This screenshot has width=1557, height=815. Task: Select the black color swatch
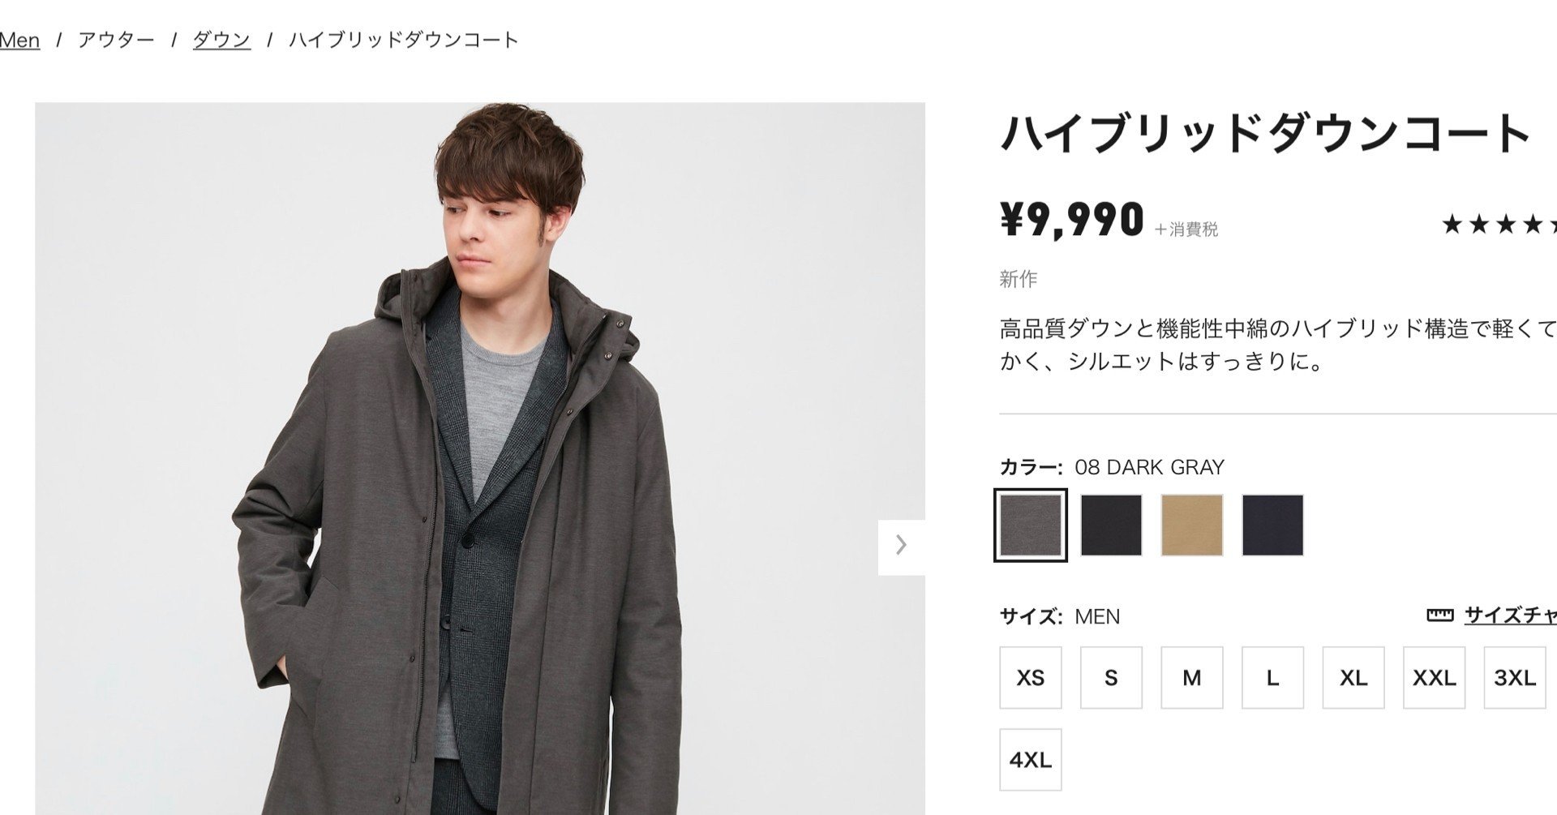click(1110, 525)
